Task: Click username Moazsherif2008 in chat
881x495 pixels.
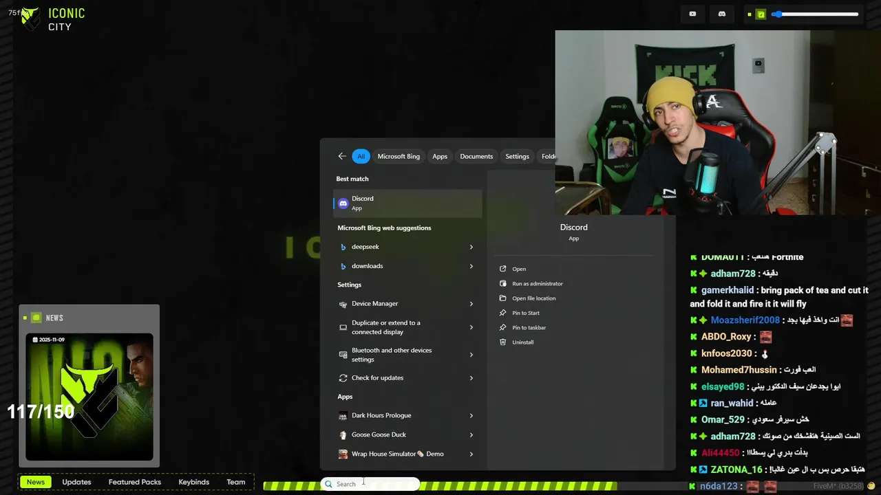Action: pyautogui.click(x=745, y=320)
